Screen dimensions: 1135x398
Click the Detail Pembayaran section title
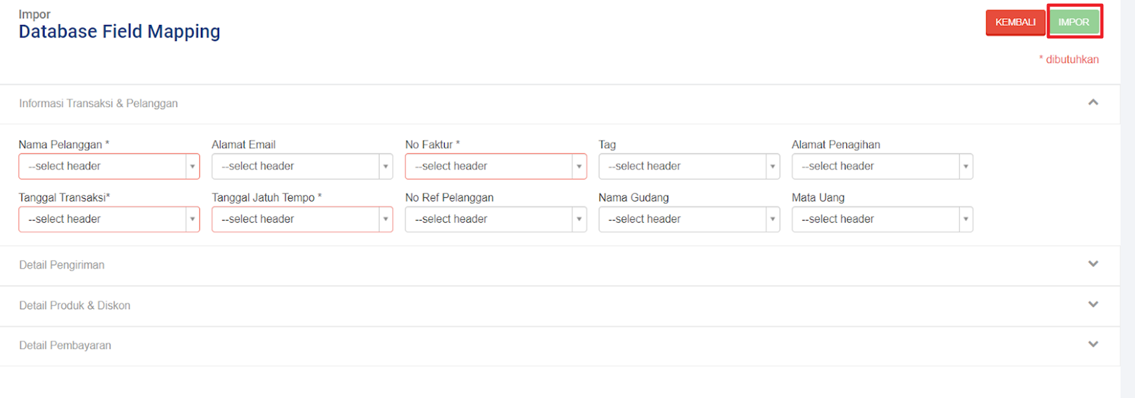65,345
